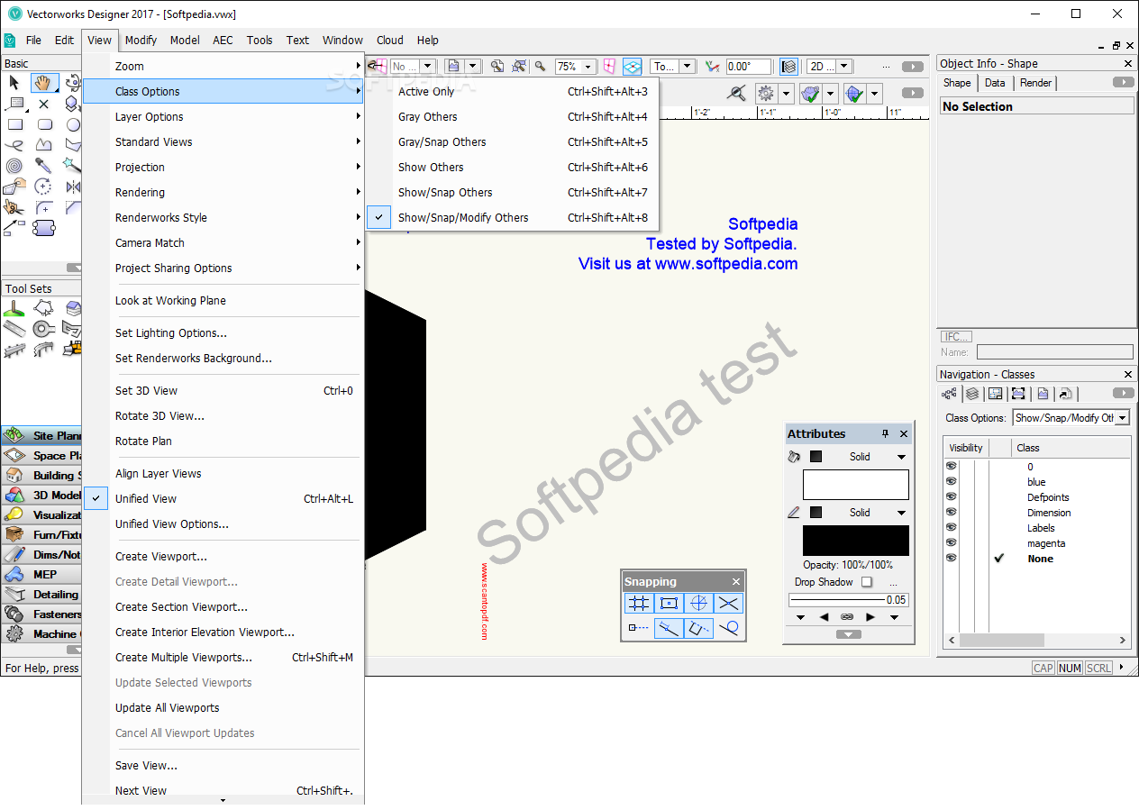Open the Detailing tool set
The image size is (1139, 810).
click(41, 595)
